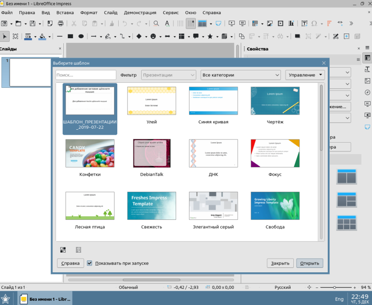Image resolution: width=372 pixels, height=305 pixels.
Task: Click the Print icon in the toolbar
Action: tap(61, 23)
